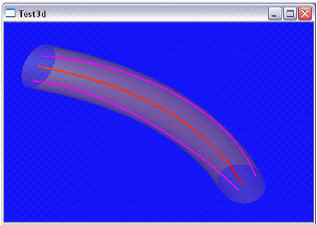Image resolution: width=317 pixels, height=225 pixels.
Task: Select the red center curve of the tube
Action: point(142,98)
